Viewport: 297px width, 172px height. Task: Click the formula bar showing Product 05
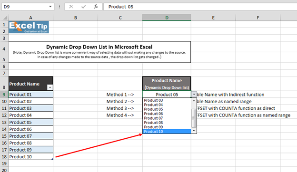(200, 7)
